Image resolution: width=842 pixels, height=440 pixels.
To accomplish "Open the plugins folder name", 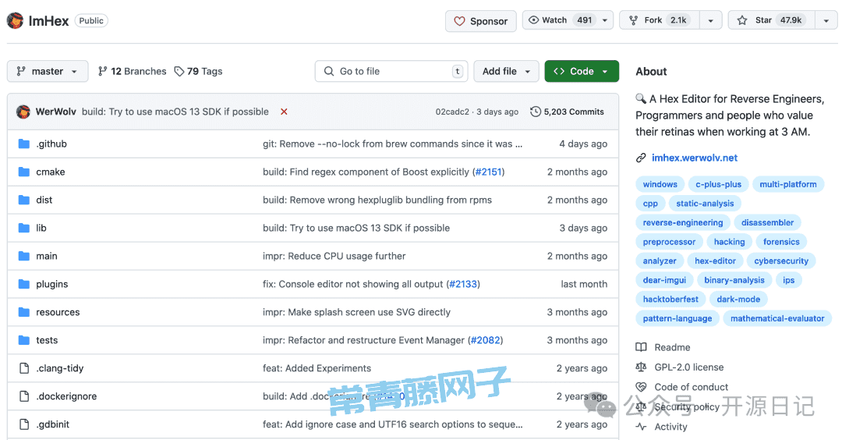I will pyautogui.click(x=52, y=284).
